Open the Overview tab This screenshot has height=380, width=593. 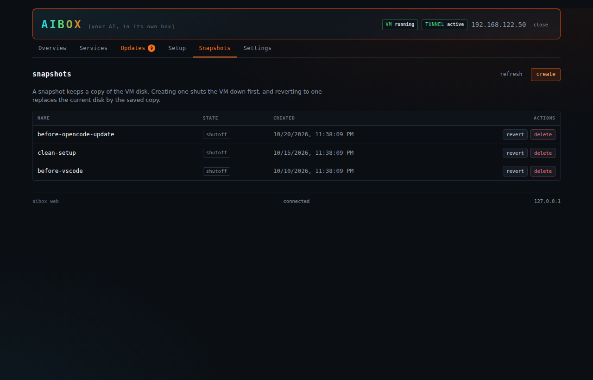pos(52,48)
